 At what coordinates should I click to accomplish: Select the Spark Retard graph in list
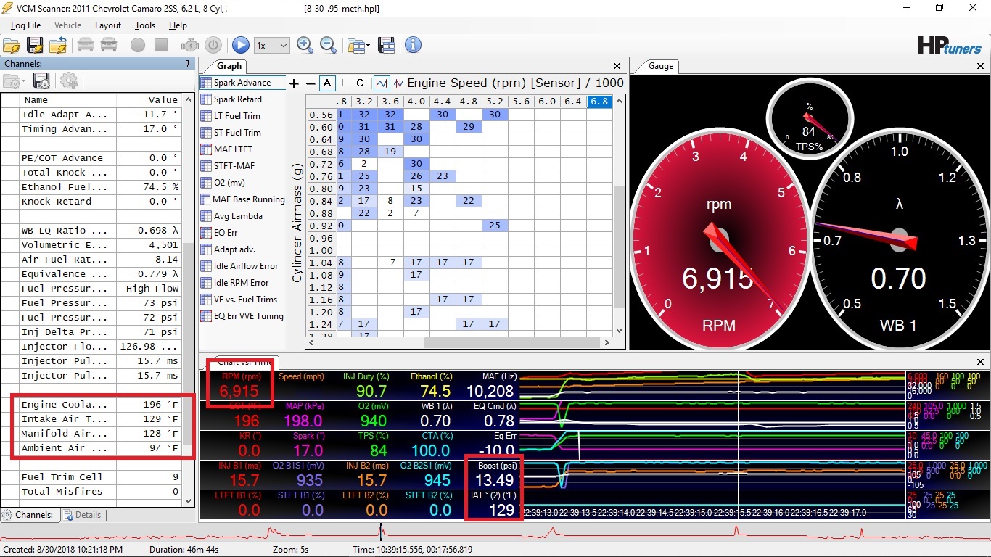pos(237,99)
